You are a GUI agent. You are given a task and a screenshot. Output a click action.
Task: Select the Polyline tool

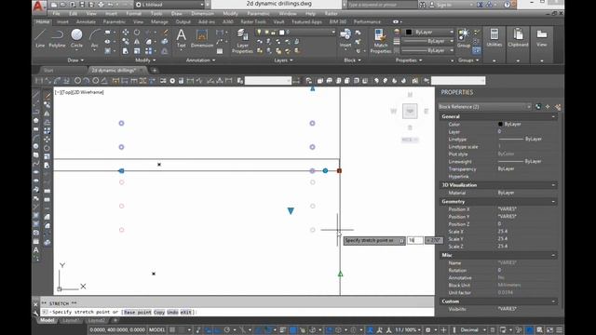57,38
